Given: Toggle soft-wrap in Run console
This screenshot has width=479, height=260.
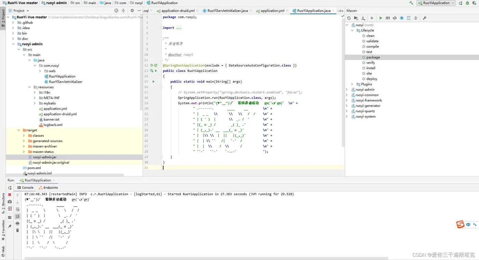Looking at the screenshot, I should [17, 209].
